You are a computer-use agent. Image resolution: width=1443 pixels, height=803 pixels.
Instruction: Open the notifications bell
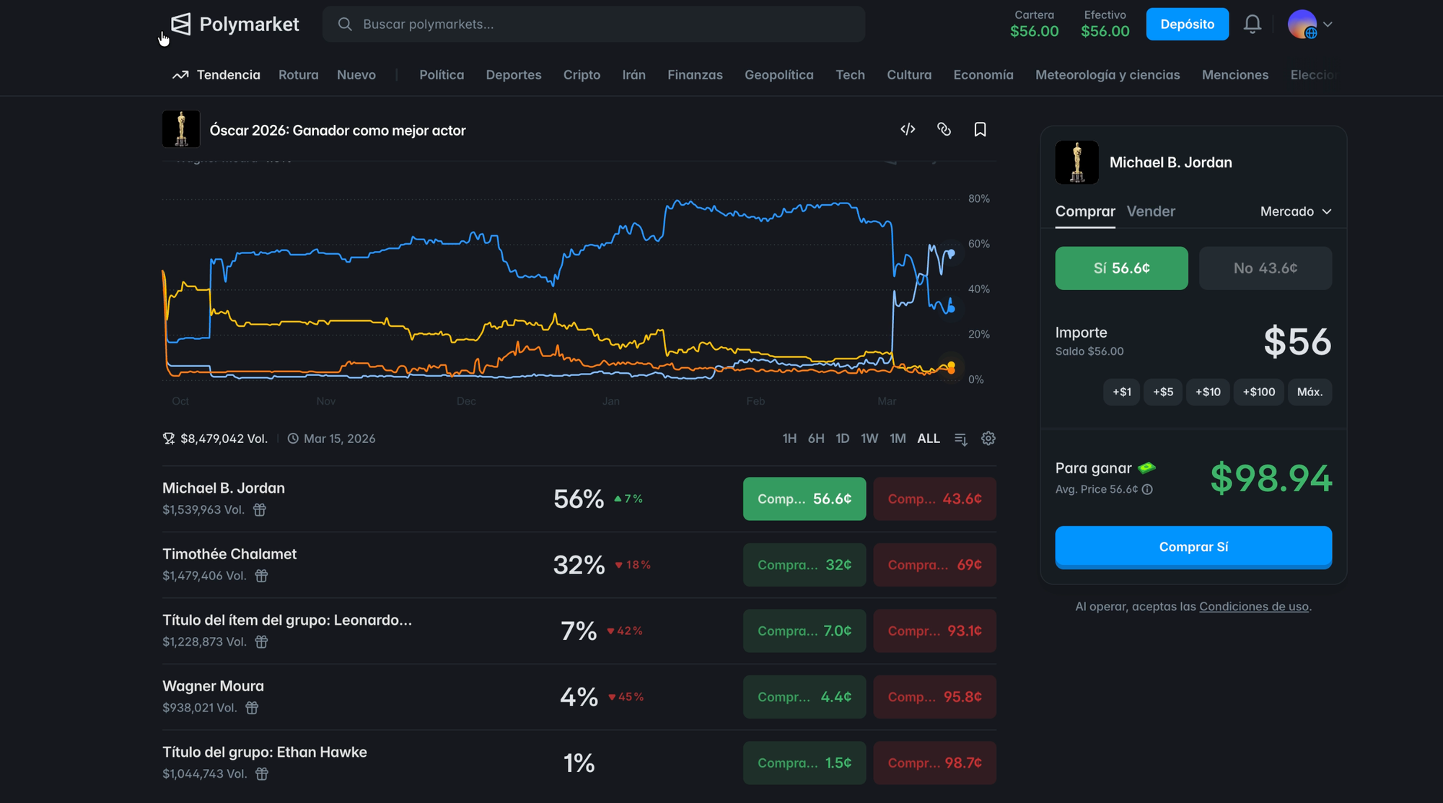[x=1253, y=25]
